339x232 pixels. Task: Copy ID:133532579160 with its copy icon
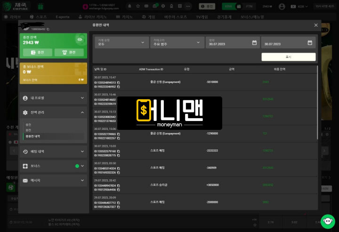(x=119, y=151)
